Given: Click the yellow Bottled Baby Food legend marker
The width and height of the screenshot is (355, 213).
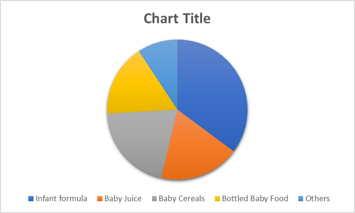Looking at the screenshot, I should tap(217, 199).
